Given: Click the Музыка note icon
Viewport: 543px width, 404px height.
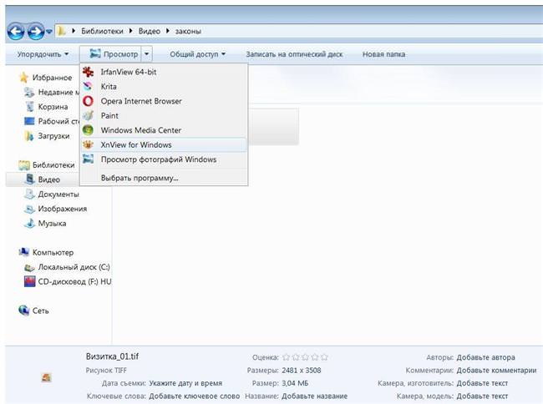Looking at the screenshot, I should [x=30, y=223].
